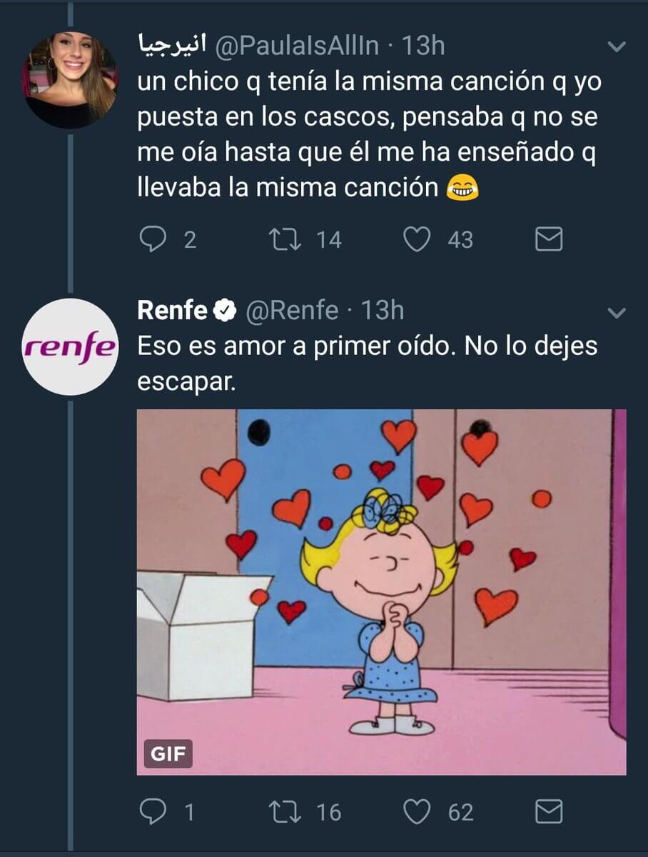The image size is (648, 857).
Task: Click Renfe's verified badge
Action: (x=226, y=311)
